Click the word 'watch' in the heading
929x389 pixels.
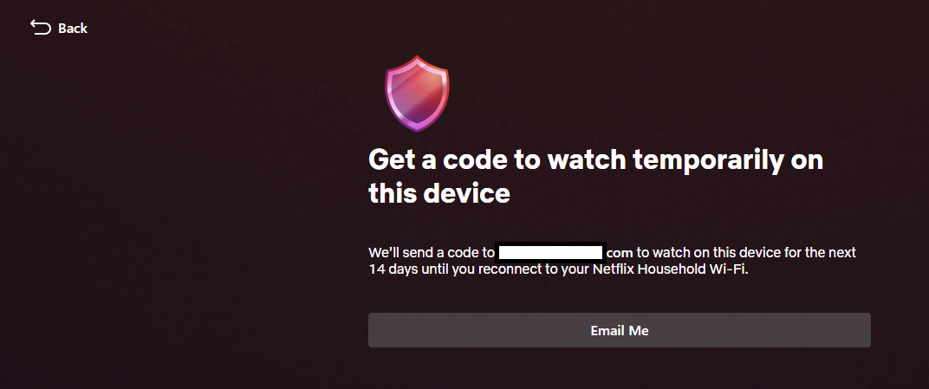coord(587,160)
